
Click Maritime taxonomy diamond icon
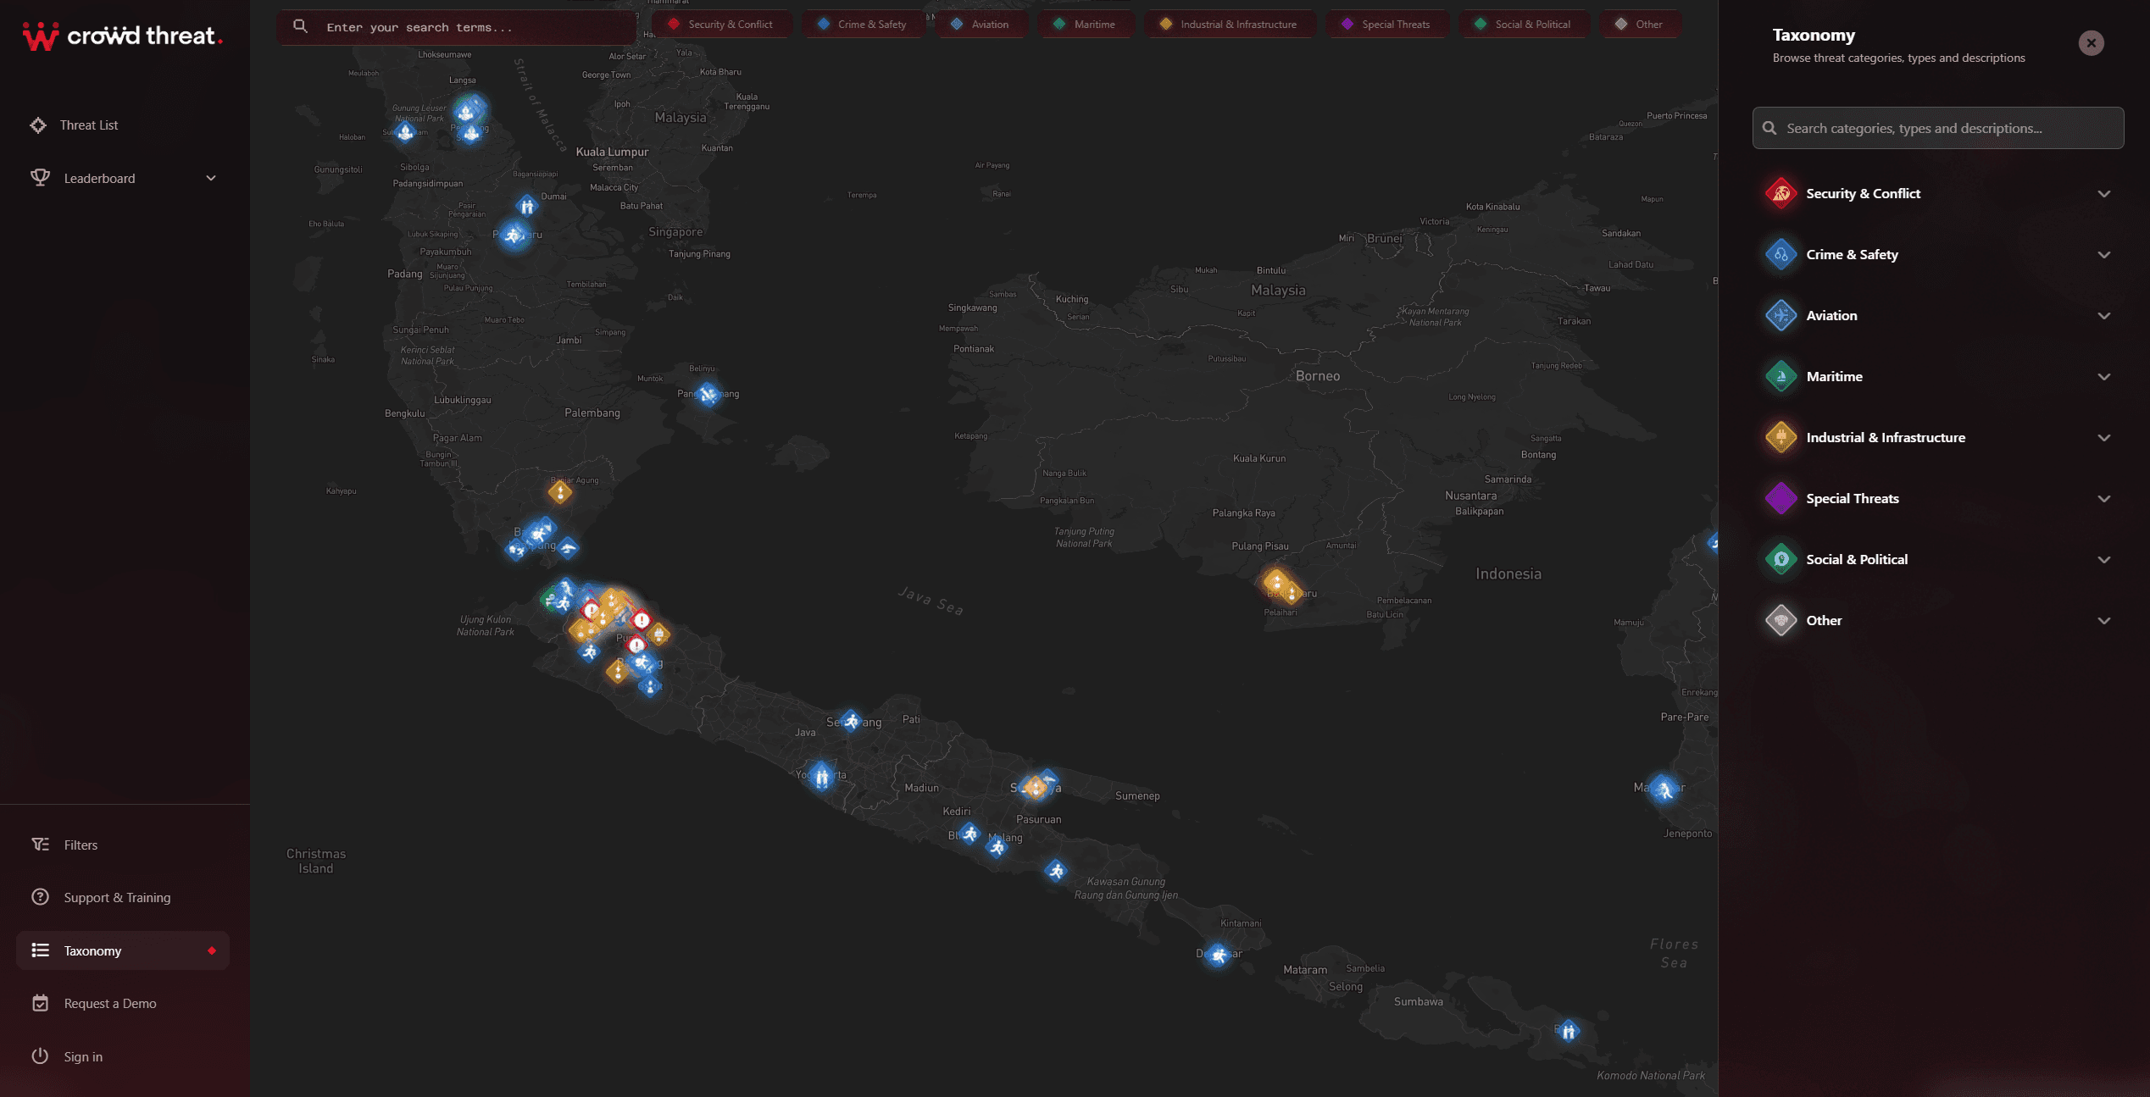[1781, 377]
